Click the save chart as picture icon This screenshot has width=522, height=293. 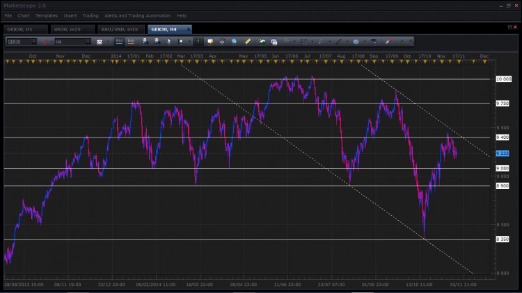(262, 42)
